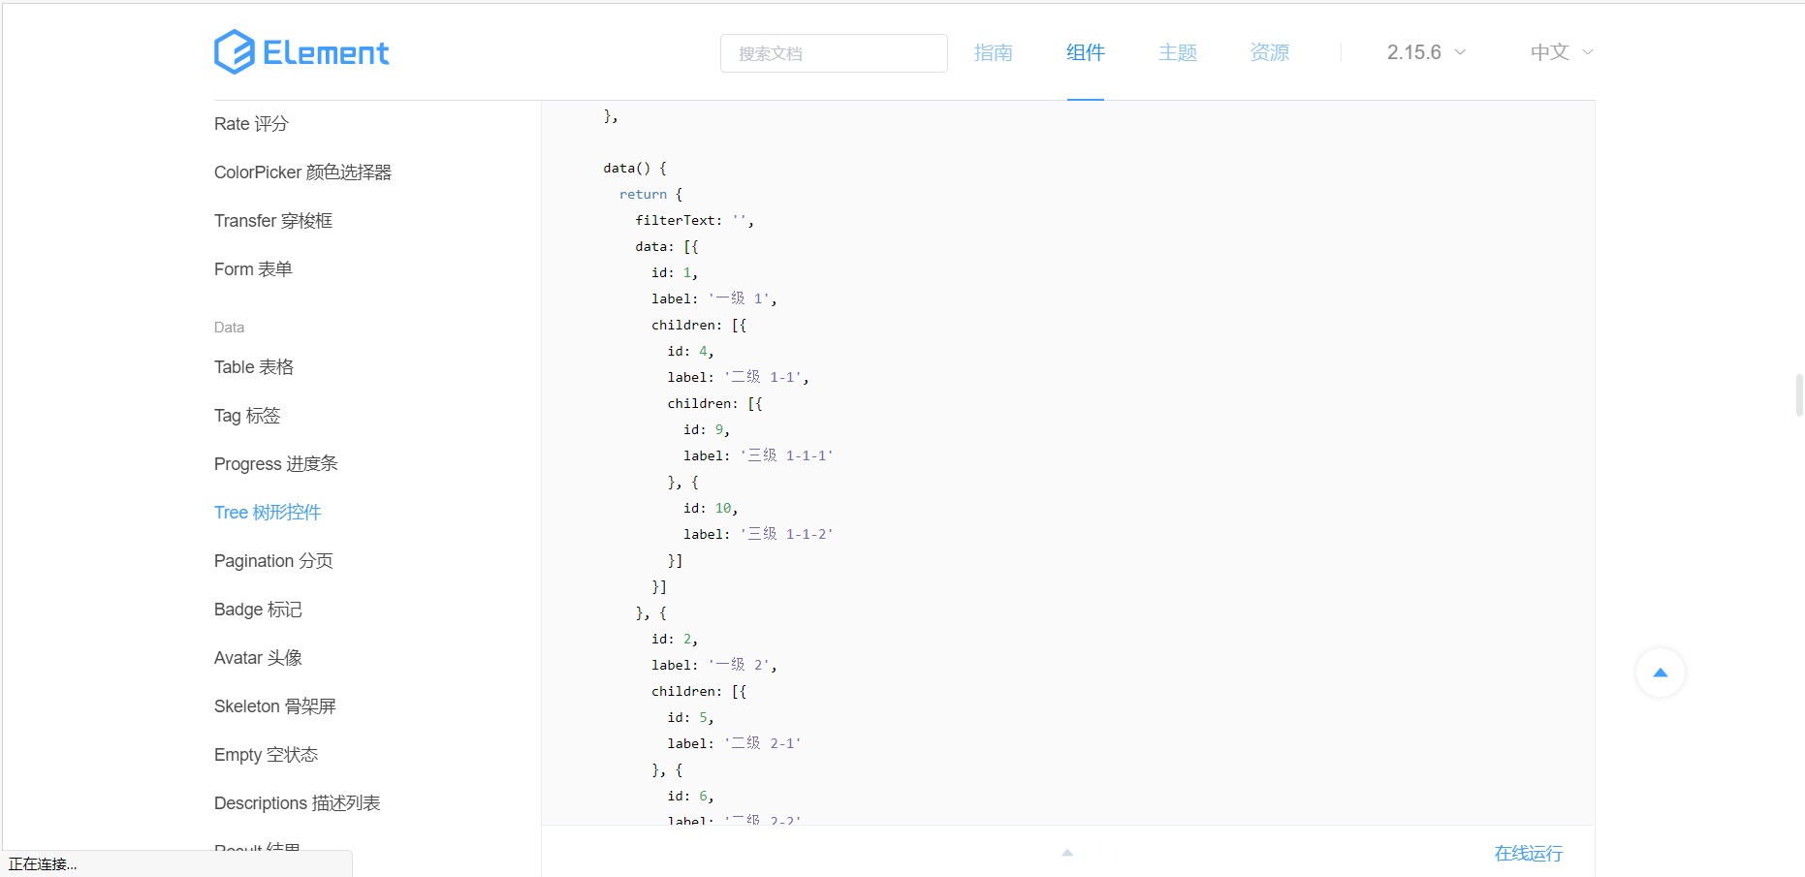Click the Element logo
This screenshot has width=1805, height=877.
[x=301, y=51]
